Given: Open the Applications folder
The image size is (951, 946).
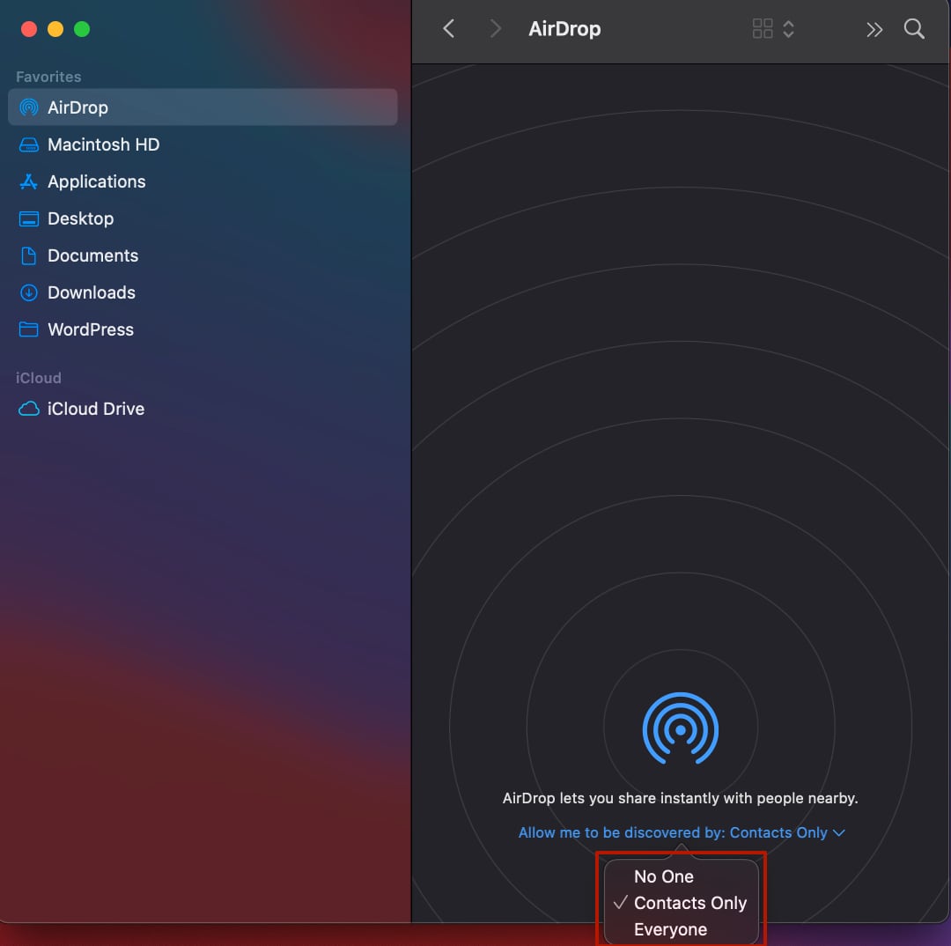Looking at the screenshot, I should tap(98, 181).
